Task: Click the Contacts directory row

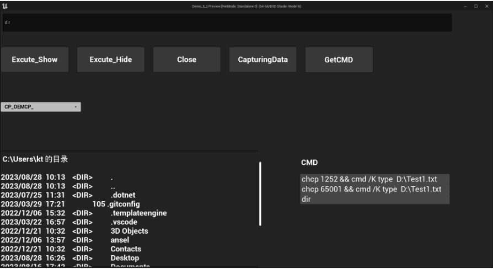Action: coord(71,249)
